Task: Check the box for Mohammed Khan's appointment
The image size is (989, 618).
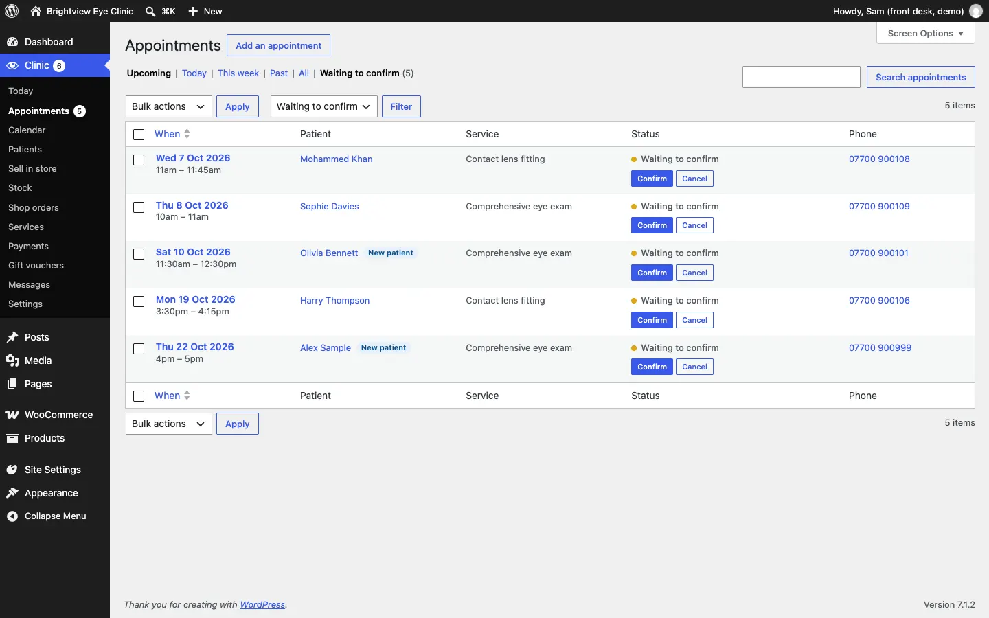Action: (x=139, y=160)
